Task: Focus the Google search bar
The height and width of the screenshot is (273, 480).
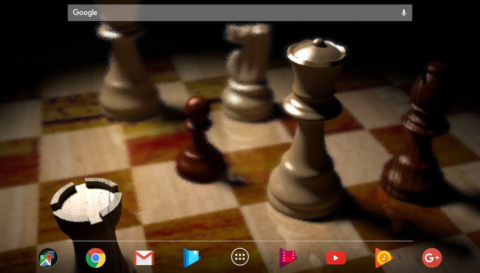Action: coord(240,13)
